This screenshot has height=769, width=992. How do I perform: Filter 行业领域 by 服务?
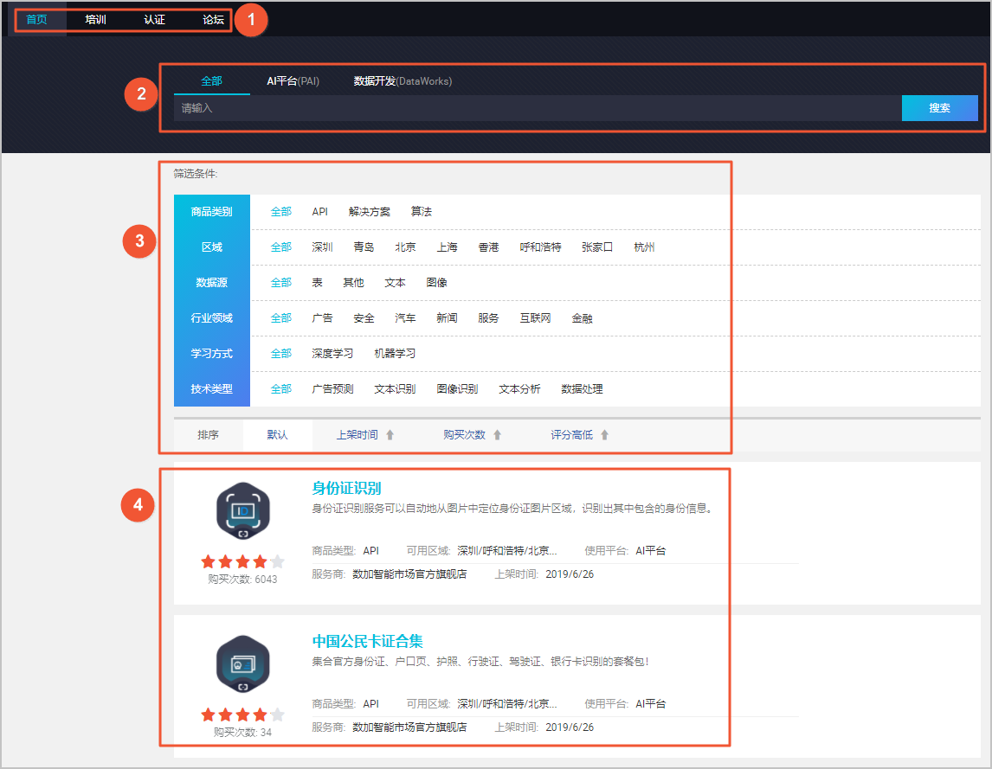488,318
